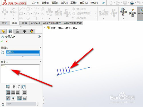This screenshot has width=143, height=107.
Task: Click the 移动实体 move entities button
Action: click(x=79, y=18)
